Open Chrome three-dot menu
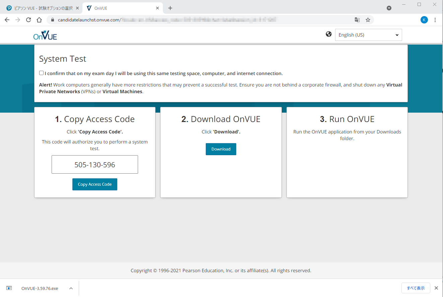The image size is (443, 297). coord(435,20)
